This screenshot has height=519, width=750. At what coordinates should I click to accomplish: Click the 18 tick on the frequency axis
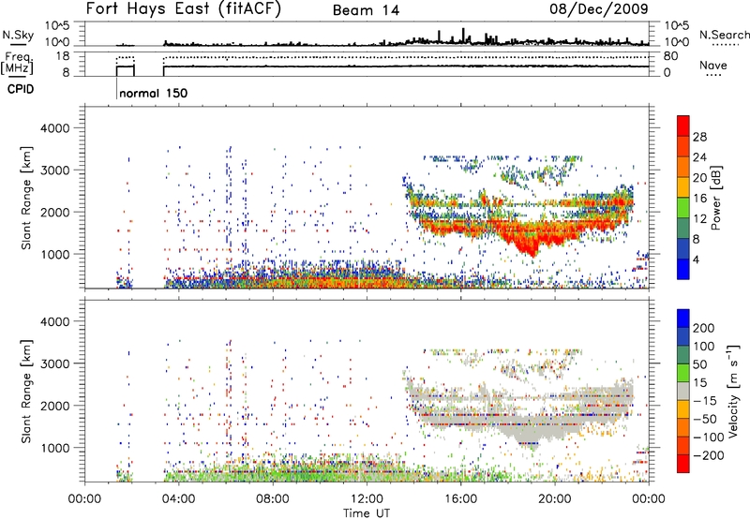click(x=63, y=56)
